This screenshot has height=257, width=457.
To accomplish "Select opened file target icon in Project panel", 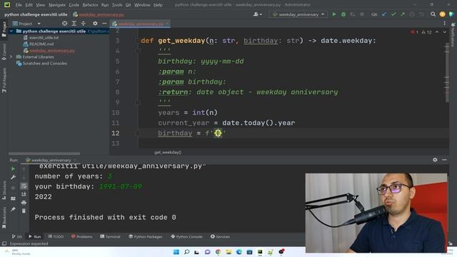I will 65,24.
